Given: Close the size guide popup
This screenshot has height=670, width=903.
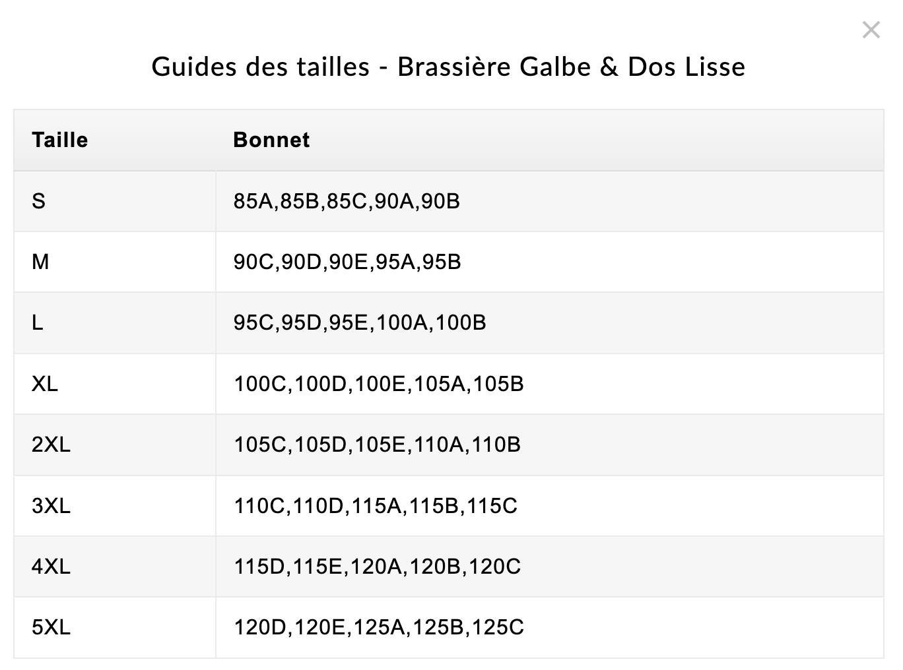Looking at the screenshot, I should 871,30.
